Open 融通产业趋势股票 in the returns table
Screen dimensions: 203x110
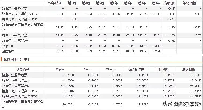[x=14, y=9]
